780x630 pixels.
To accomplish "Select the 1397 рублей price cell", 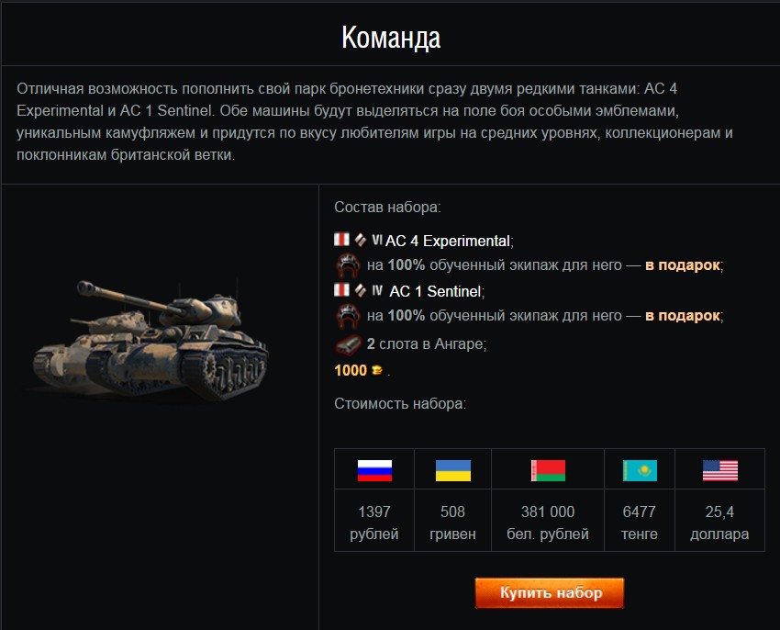I will point(374,520).
